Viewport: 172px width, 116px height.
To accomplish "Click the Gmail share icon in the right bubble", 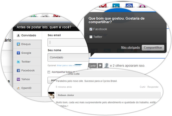I will point(103,5).
